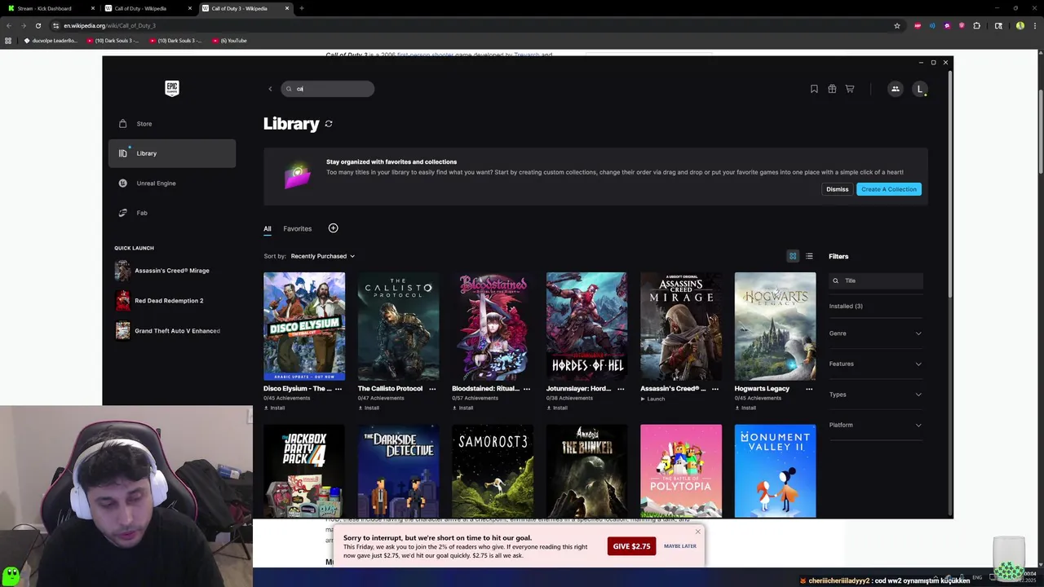Open Amnesia The Bunker cover
The width and height of the screenshot is (1044, 587).
[586, 471]
